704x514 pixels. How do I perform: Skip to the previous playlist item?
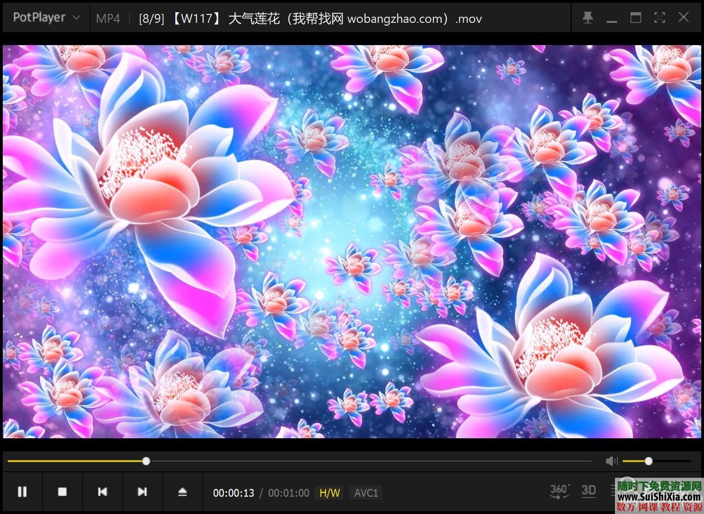click(x=102, y=492)
